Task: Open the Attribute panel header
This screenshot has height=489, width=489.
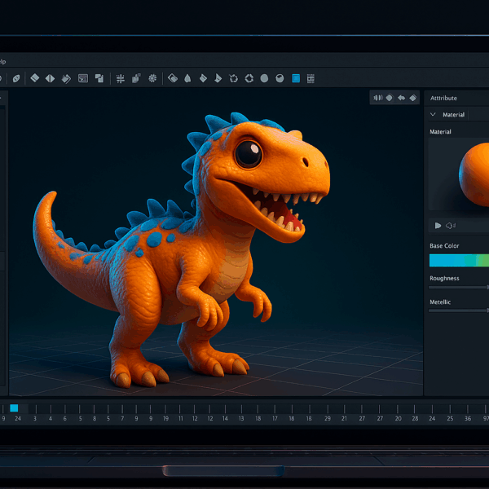Action: pyautogui.click(x=444, y=98)
